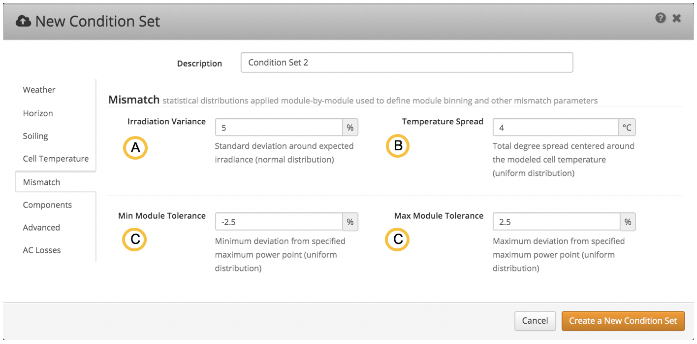Click the circled C under Min Module Tolerance
Image resolution: width=697 pixels, height=344 pixels.
coord(134,240)
